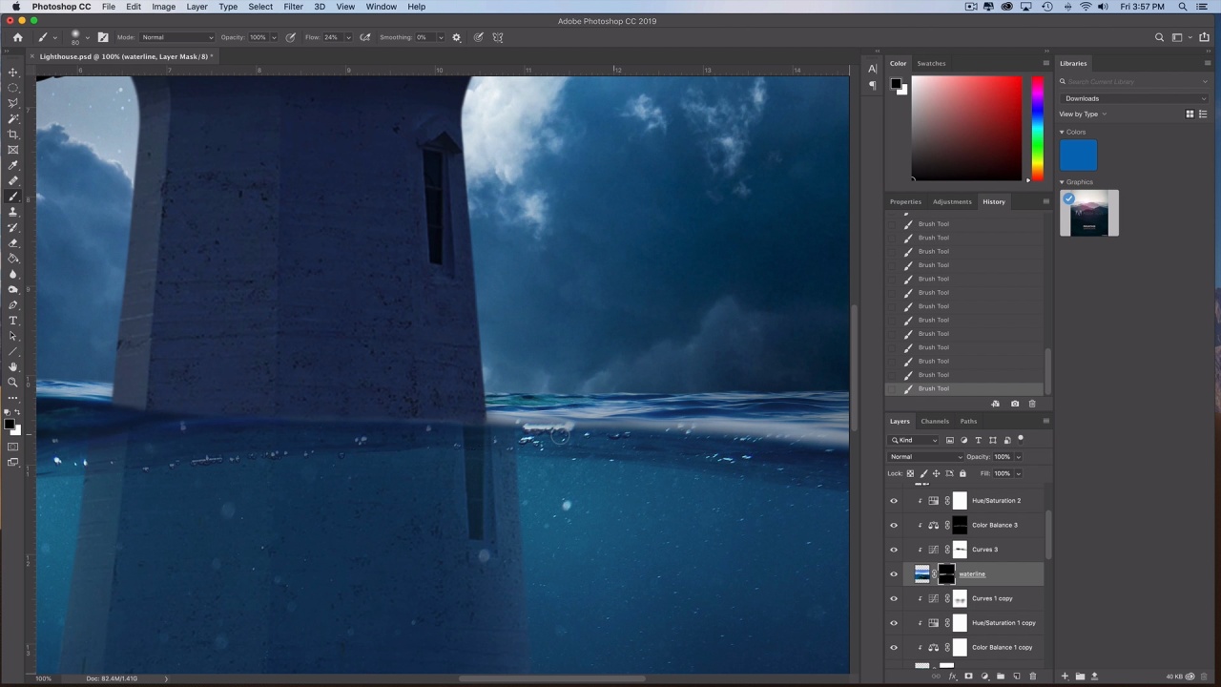The image size is (1221, 687).
Task: Expand the layer Opacity slider dropdown
Action: point(1018,457)
